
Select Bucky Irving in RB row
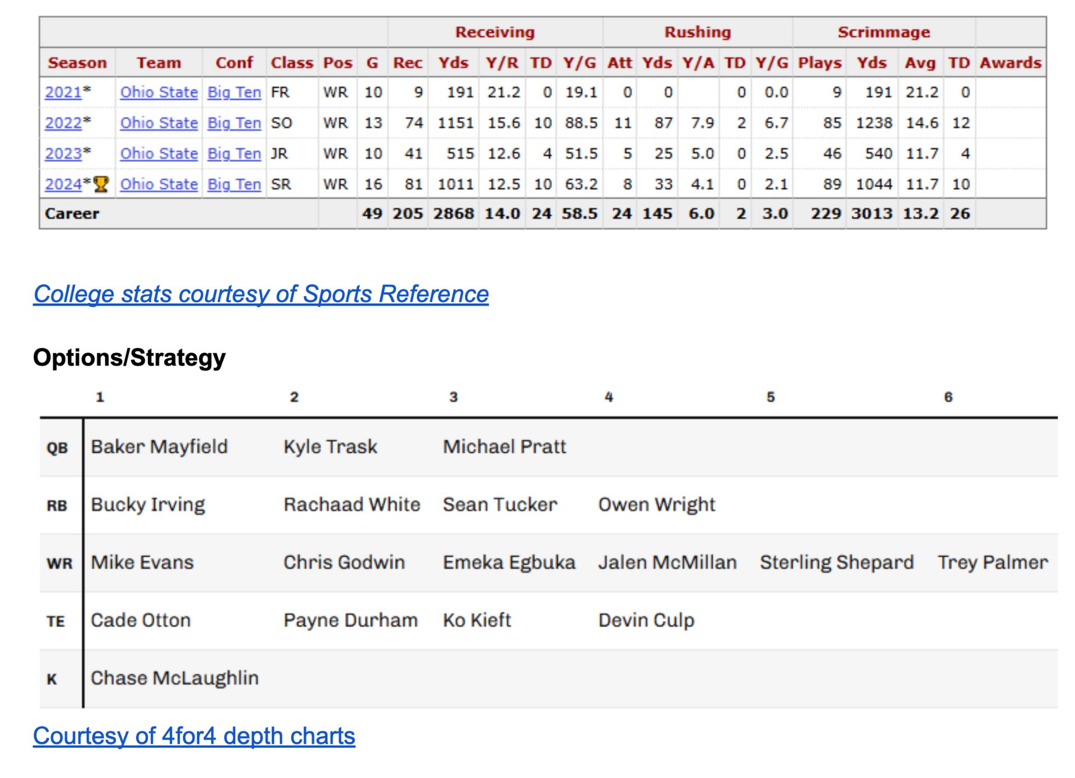[x=148, y=505]
